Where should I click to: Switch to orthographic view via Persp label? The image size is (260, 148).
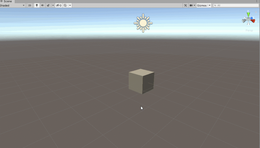coord(249,30)
